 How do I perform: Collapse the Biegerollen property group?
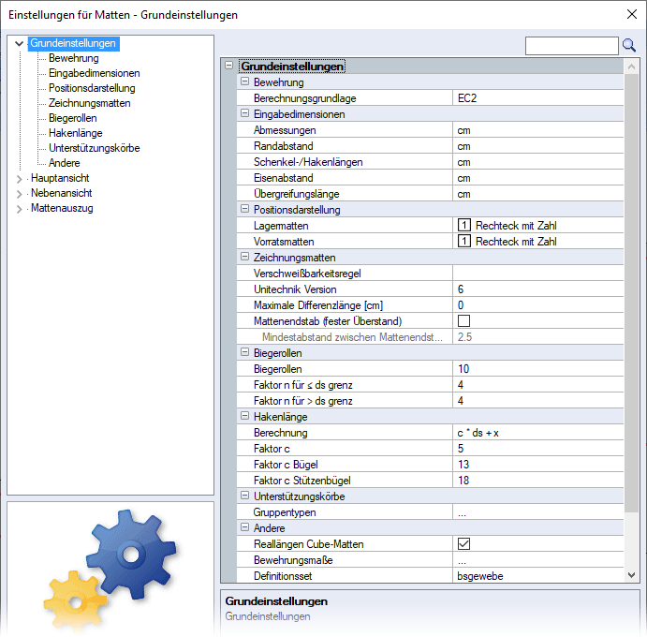tap(244, 352)
